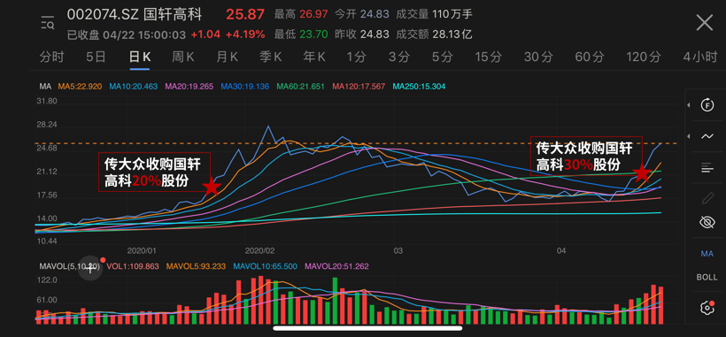Screen dimensions: 726x337
Task: Close the full-screen chart view
Action: point(705,22)
